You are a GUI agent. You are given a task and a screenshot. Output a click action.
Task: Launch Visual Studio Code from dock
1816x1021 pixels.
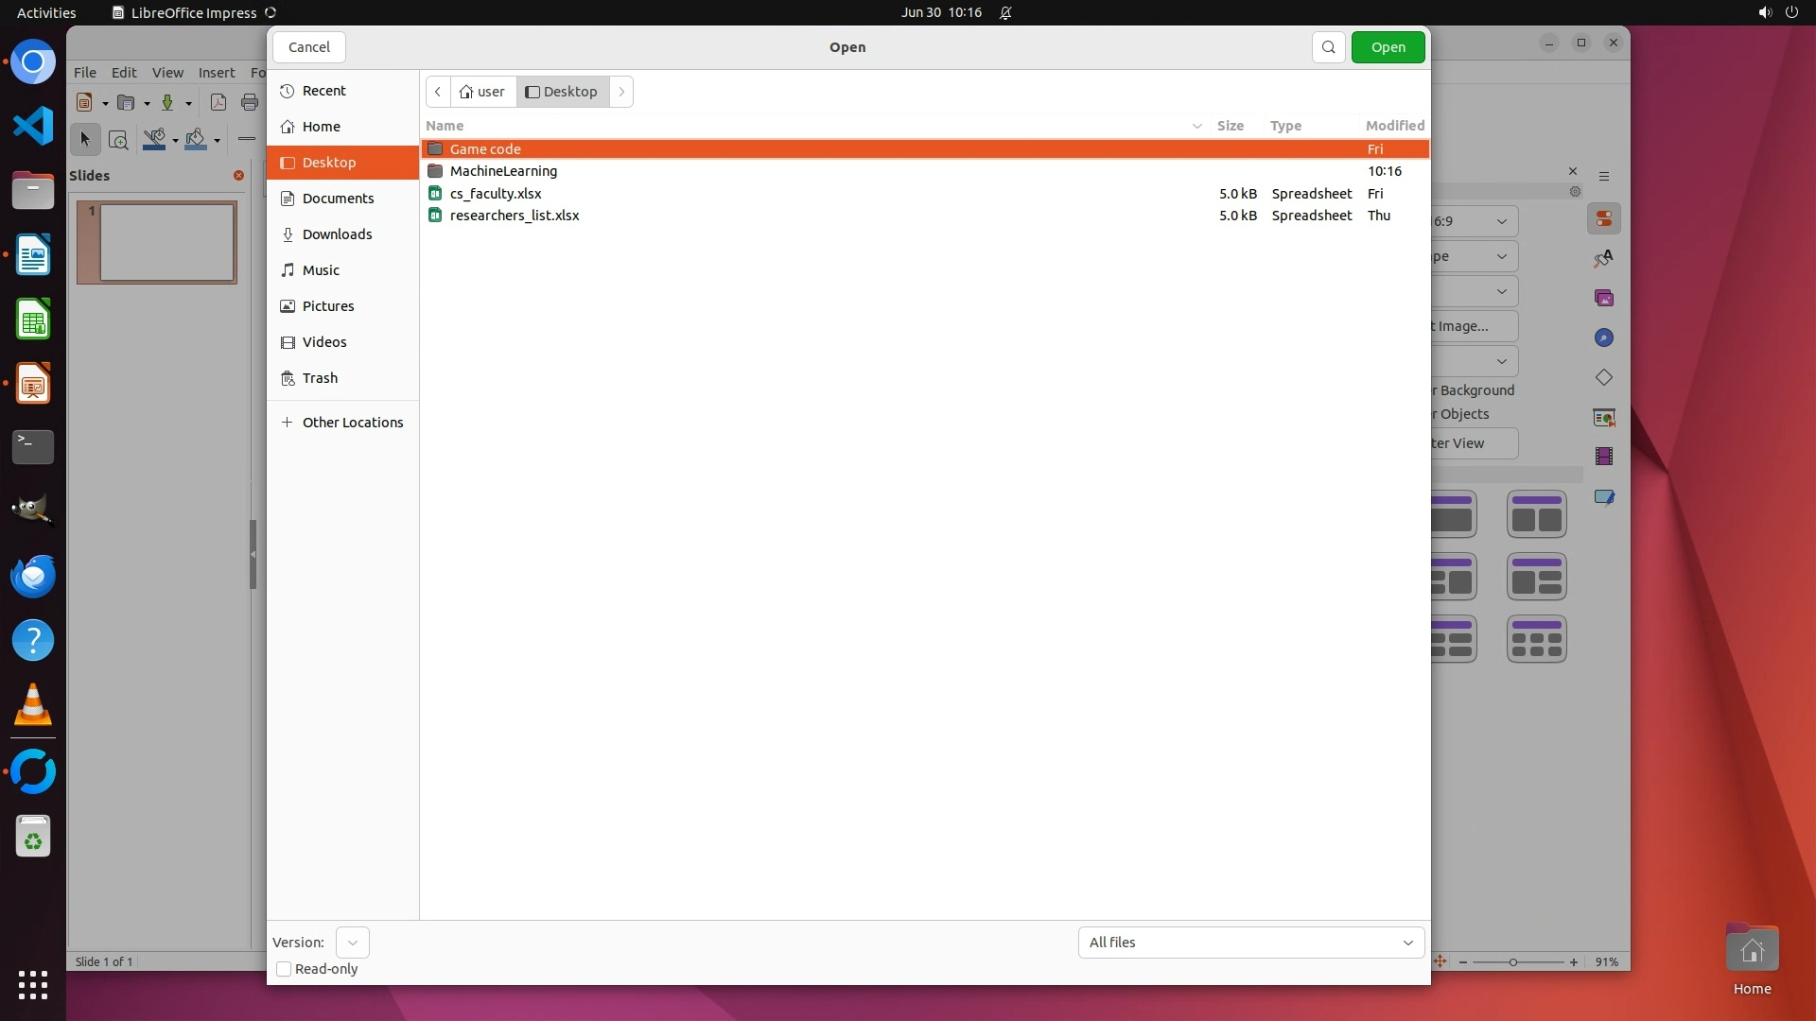pos(33,126)
